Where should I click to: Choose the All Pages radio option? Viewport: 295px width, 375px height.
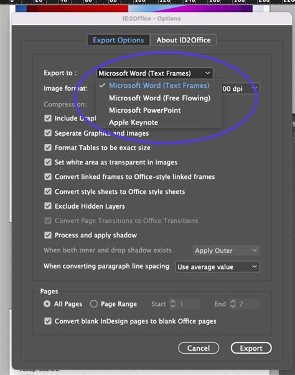click(47, 304)
